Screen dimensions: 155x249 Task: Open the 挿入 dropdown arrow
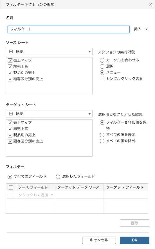147,29
